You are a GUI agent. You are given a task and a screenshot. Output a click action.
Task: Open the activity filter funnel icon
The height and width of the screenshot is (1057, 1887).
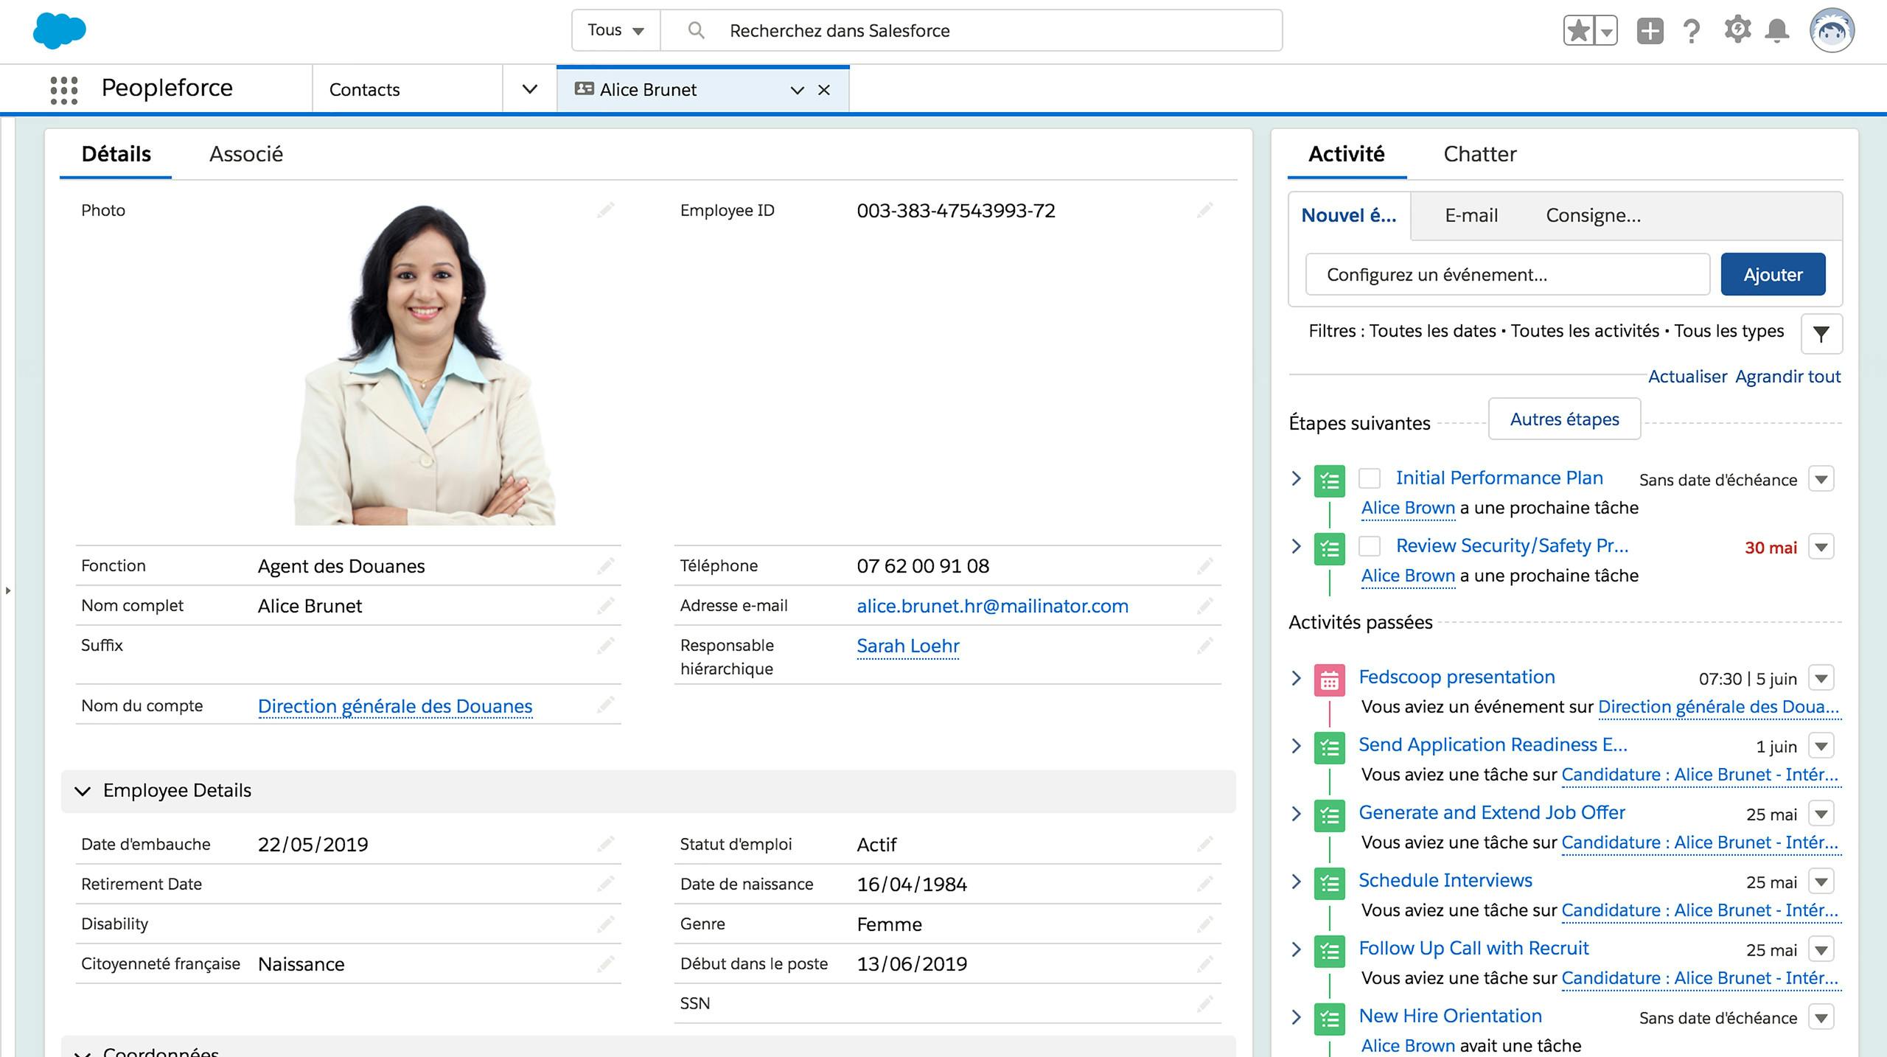(1821, 334)
